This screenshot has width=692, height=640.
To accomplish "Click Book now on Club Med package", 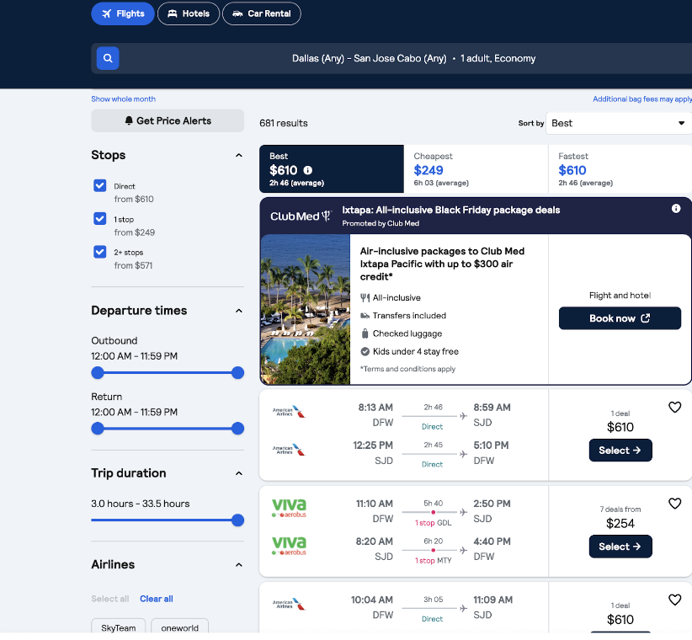I will click(x=620, y=318).
